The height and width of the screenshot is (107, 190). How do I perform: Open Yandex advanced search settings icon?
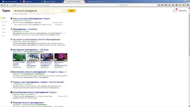(66, 11)
